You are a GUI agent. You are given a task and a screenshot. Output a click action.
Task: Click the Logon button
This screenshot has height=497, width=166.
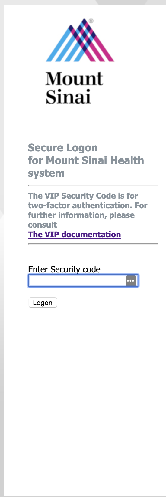click(x=43, y=303)
